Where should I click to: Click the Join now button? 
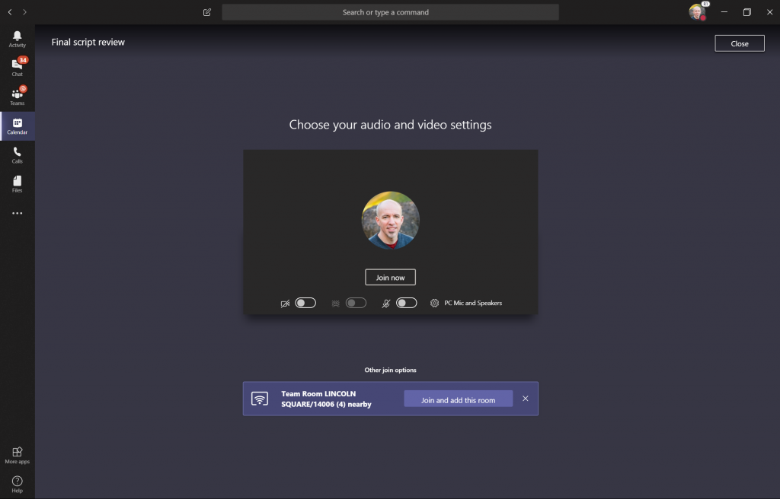(x=390, y=278)
